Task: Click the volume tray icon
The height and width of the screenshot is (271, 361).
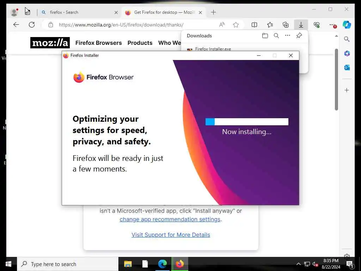Action: (315, 264)
